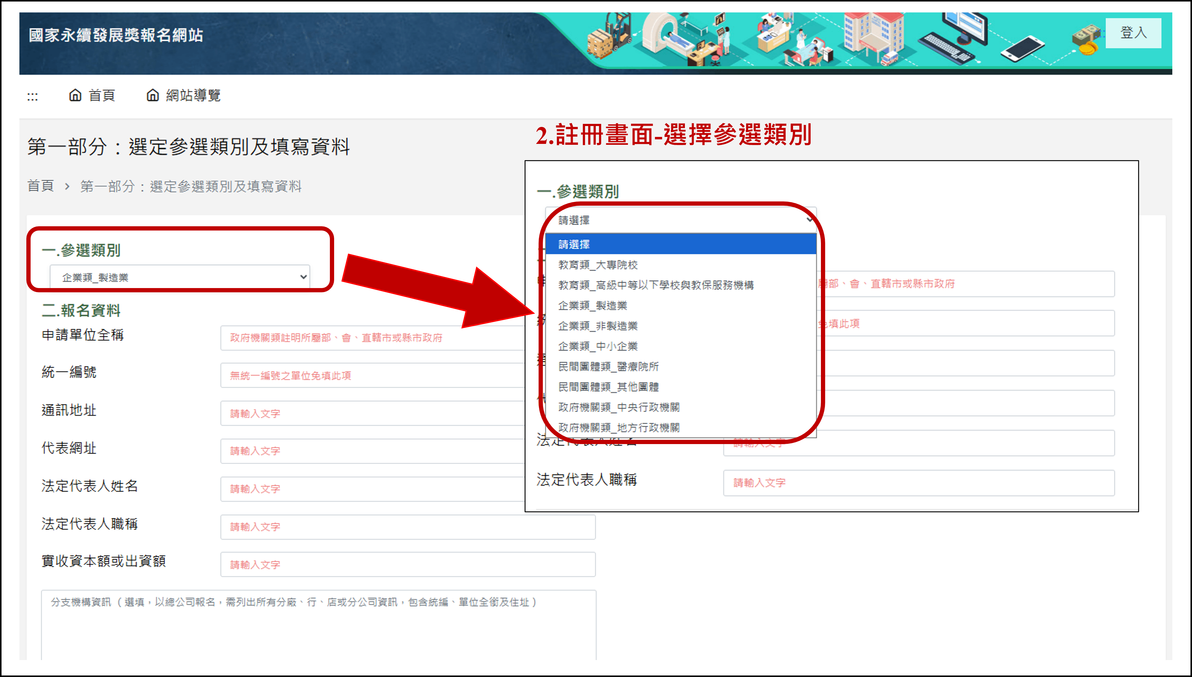
Task: Select option 教育類_大專院校
Action: tap(681, 264)
